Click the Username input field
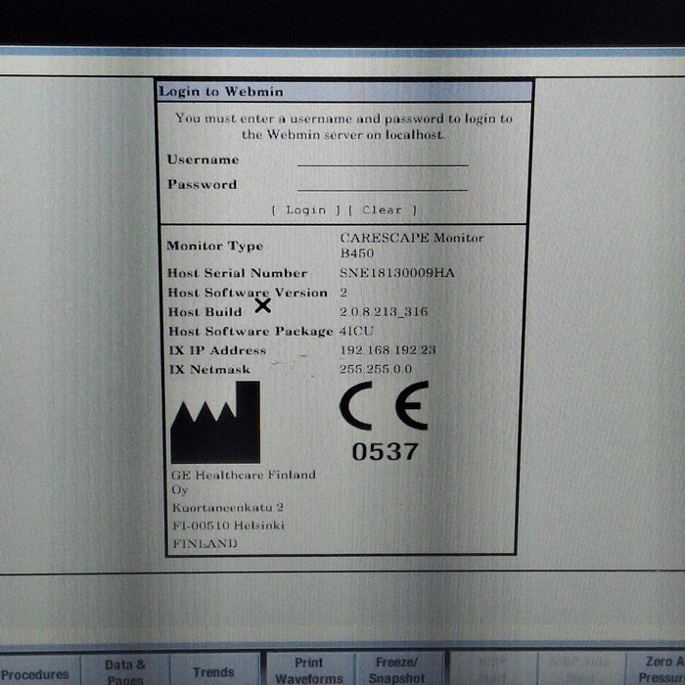The height and width of the screenshot is (685, 685). click(x=383, y=160)
